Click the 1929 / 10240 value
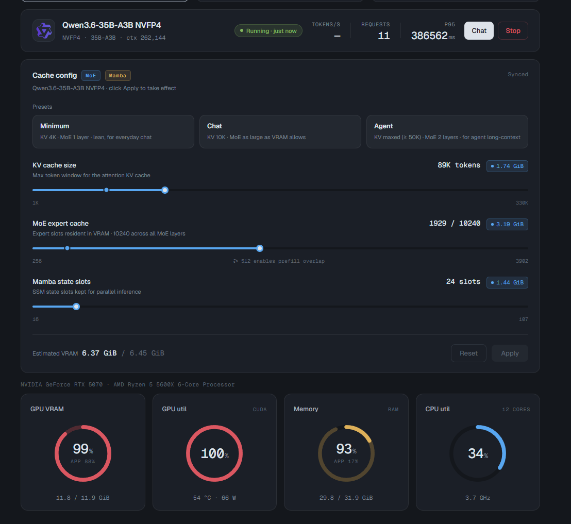The width and height of the screenshot is (571, 524). 455,223
